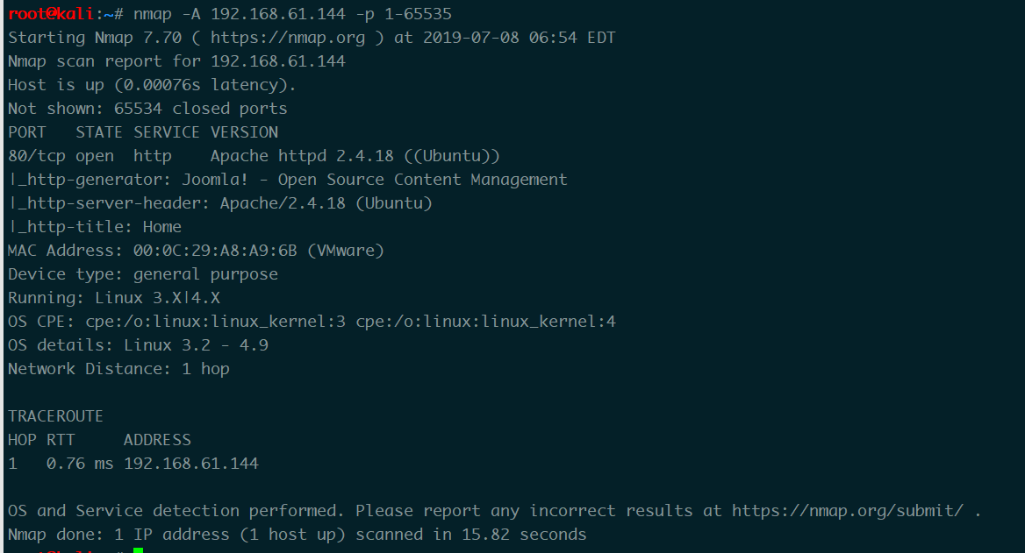
Task: Click the 80/tcp open port entry
Action: pos(61,156)
